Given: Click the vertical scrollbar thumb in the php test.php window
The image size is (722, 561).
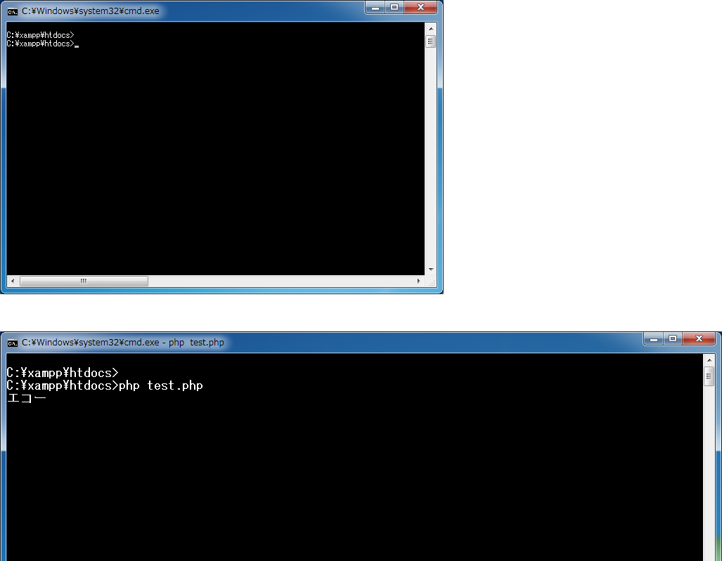Looking at the screenshot, I should click(709, 377).
